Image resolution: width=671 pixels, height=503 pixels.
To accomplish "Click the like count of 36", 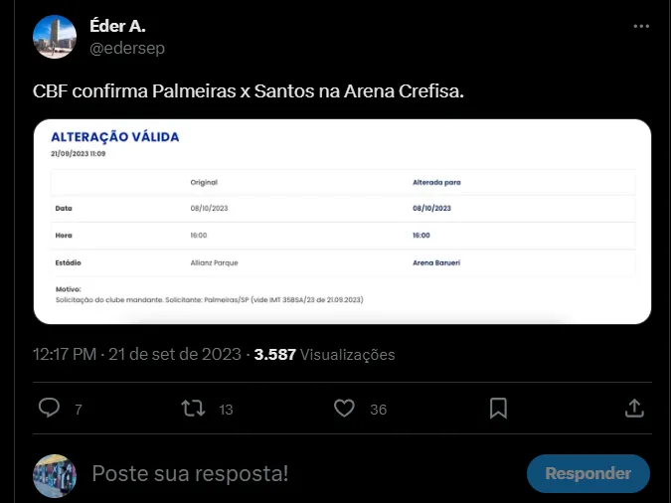I will tap(378, 410).
